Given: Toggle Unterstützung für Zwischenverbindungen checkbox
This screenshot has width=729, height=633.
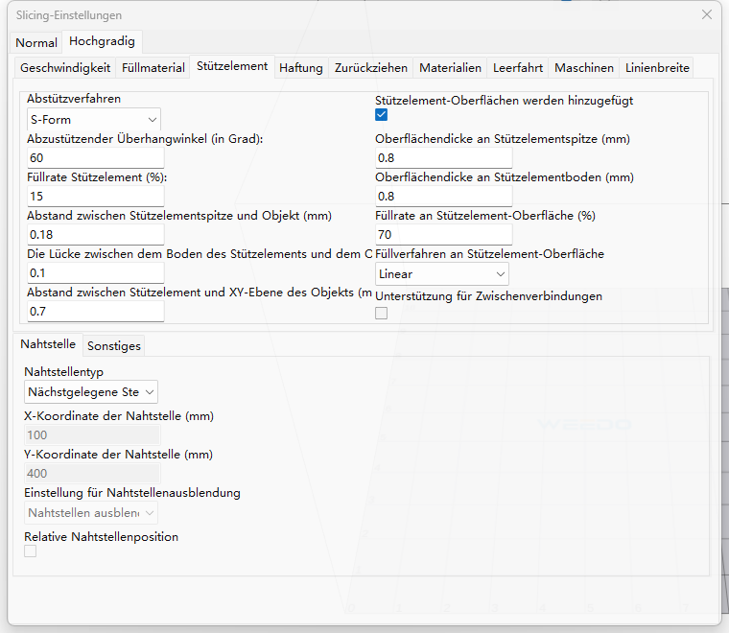Looking at the screenshot, I should (x=382, y=313).
